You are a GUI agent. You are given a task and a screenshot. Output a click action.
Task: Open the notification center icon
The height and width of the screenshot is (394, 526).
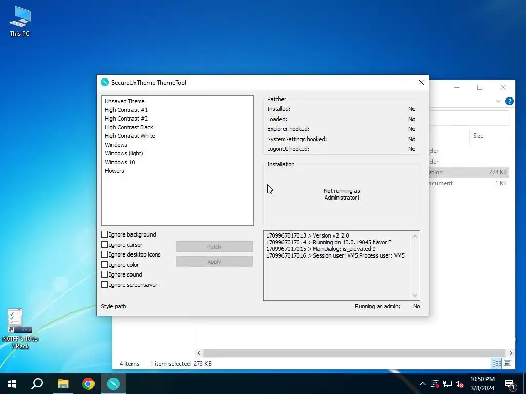(510, 385)
